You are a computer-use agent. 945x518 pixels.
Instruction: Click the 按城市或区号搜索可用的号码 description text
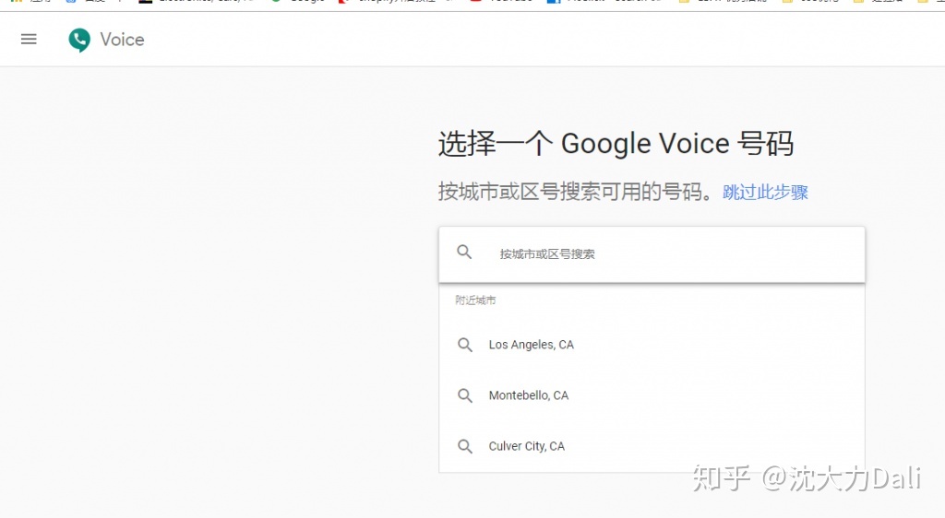[577, 193]
